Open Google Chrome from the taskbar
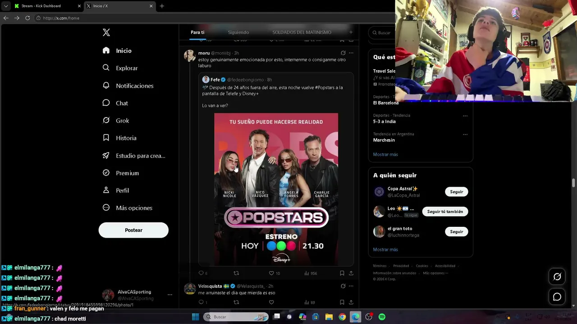The height and width of the screenshot is (324, 577). [342, 317]
